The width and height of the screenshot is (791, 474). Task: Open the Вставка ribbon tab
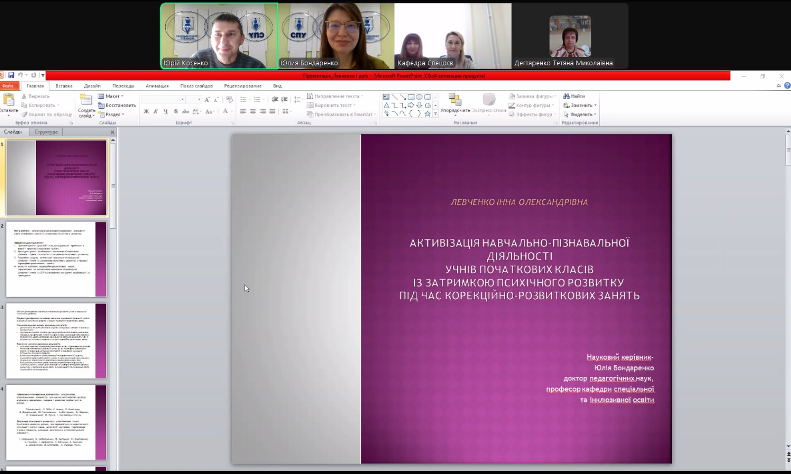pyautogui.click(x=64, y=86)
